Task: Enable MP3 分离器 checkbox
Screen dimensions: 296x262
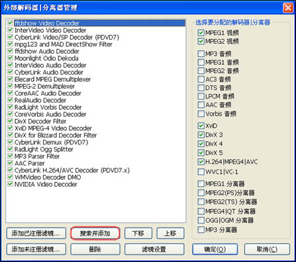Action: point(201,230)
